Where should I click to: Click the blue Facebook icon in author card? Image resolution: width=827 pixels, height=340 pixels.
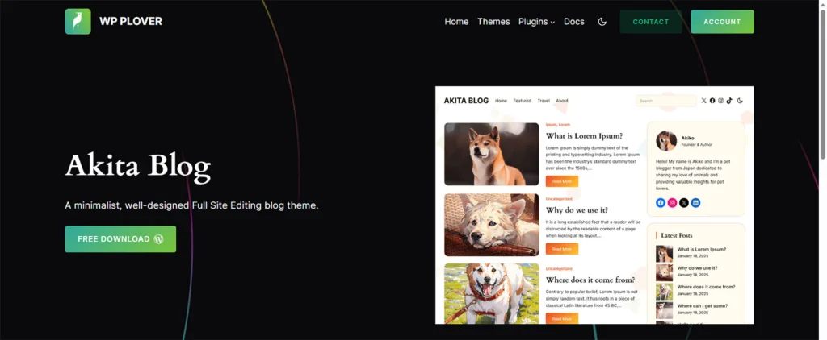[661, 203]
